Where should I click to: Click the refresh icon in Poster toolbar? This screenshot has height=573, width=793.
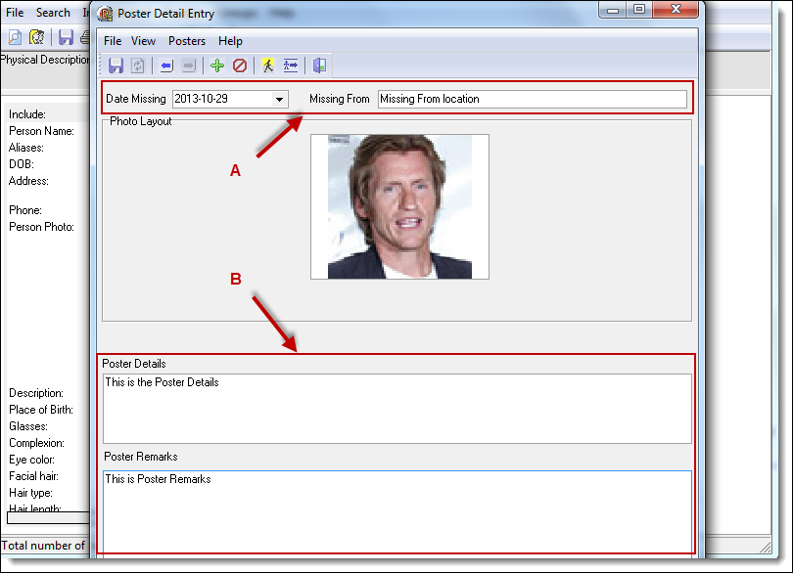(x=138, y=66)
